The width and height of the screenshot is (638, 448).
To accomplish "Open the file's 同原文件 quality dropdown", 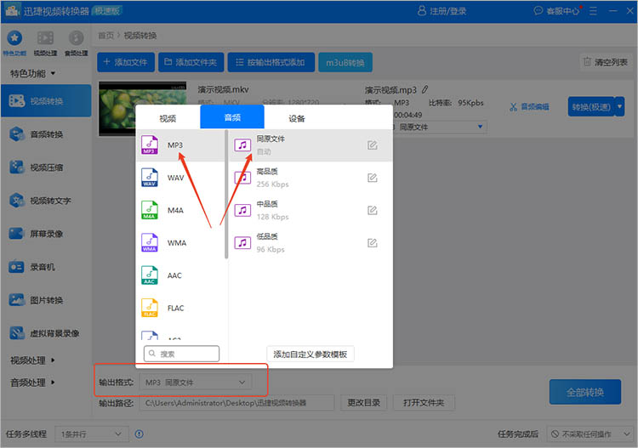I will pyautogui.click(x=440, y=127).
